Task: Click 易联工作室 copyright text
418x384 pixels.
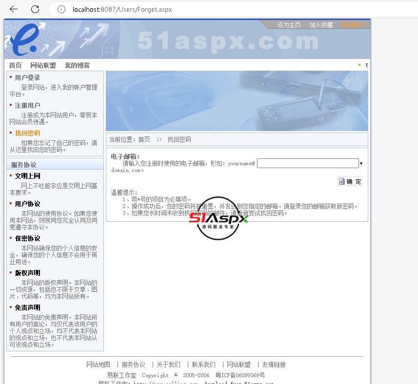Action: [x=121, y=375]
